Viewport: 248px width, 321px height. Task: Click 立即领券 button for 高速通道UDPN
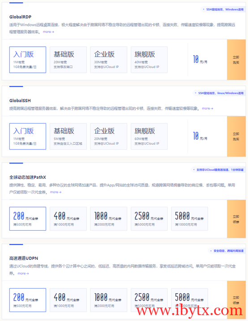tap(236, 300)
